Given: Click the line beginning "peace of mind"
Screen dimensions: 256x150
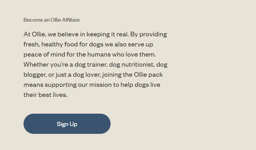Looking at the screenshot, I should click(x=90, y=55).
